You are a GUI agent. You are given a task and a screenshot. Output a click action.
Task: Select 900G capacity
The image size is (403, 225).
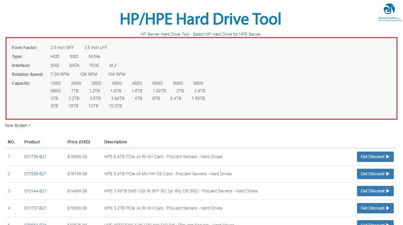tap(198, 83)
